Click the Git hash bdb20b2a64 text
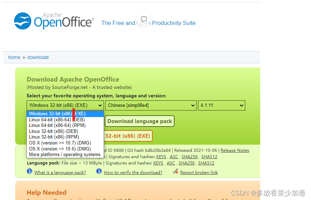 [x=149, y=150]
